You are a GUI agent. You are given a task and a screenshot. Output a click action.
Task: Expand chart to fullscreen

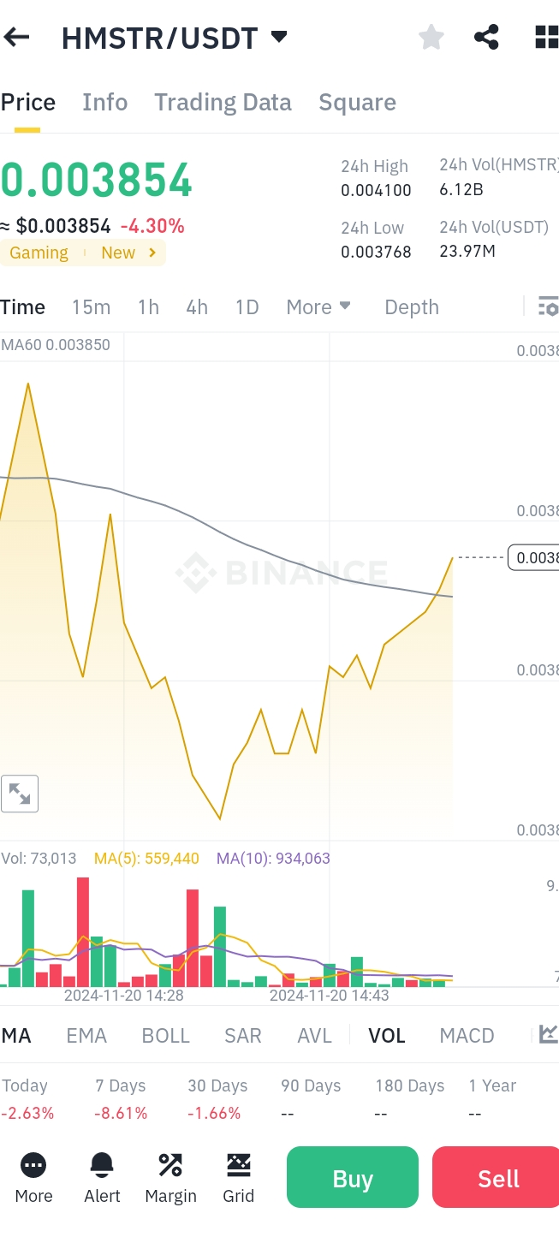[x=20, y=794]
